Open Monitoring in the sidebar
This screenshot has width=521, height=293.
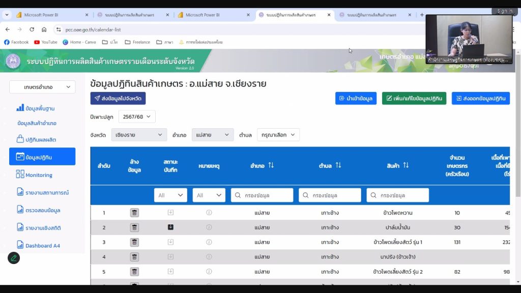(34, 175)
